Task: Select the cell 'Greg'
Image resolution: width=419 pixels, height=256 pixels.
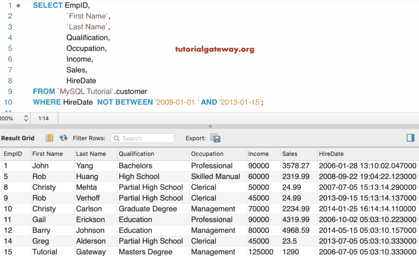Action: [41, 241]
